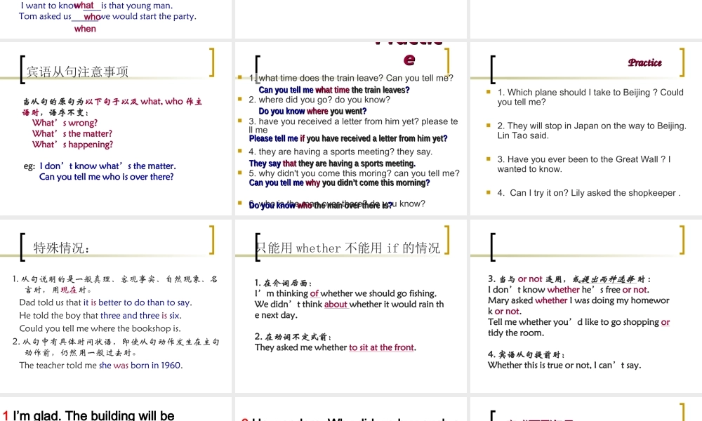702x421 pixels.
Task: Click the red word 'when' under Tom asked us
Action: coord(85,29)
